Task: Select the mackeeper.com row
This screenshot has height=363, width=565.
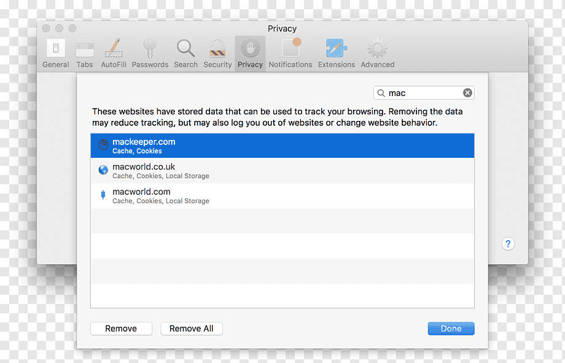Action: (x=282, y=146)
